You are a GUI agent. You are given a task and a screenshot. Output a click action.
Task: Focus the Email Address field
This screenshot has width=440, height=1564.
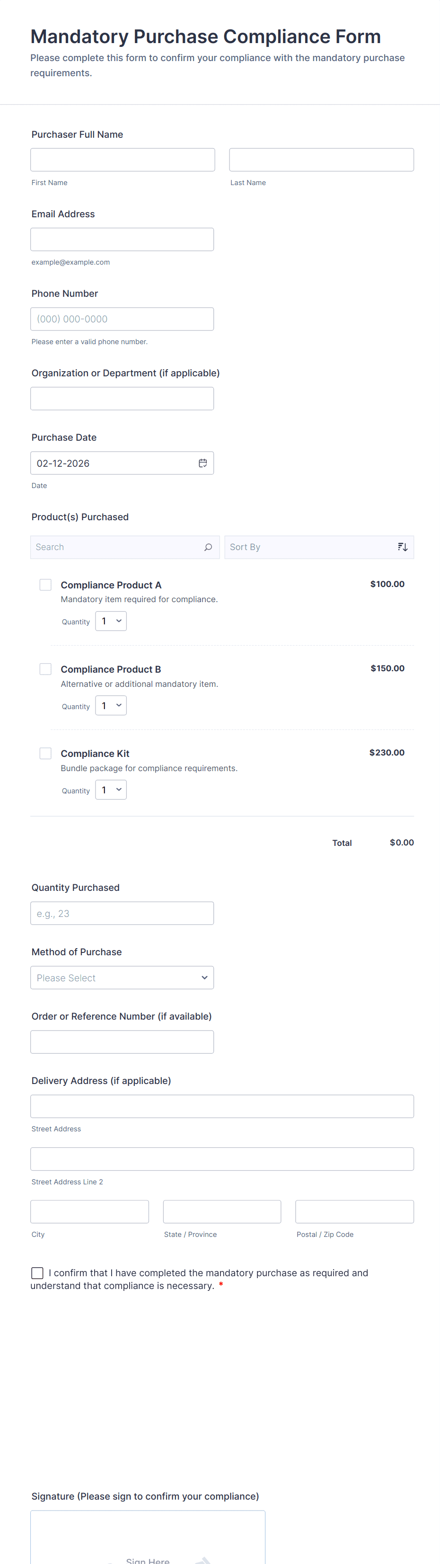[x=122, y=239]
